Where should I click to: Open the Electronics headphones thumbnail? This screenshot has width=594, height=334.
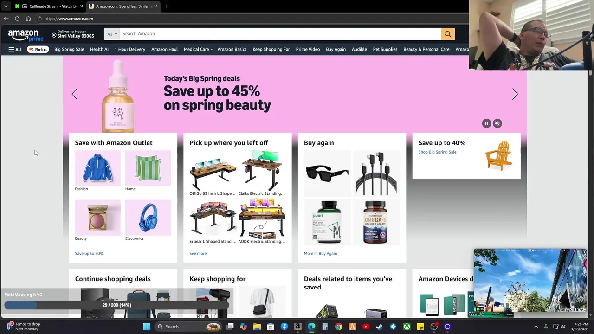point(148,218)
